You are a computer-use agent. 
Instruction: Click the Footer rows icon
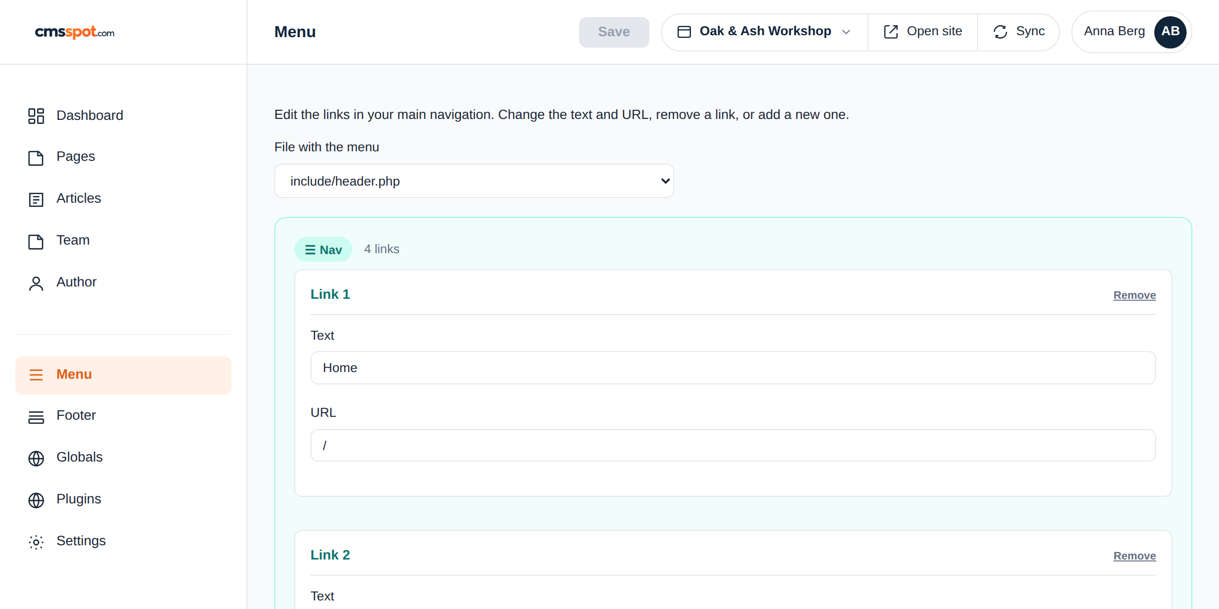click(x=36, y=417)
